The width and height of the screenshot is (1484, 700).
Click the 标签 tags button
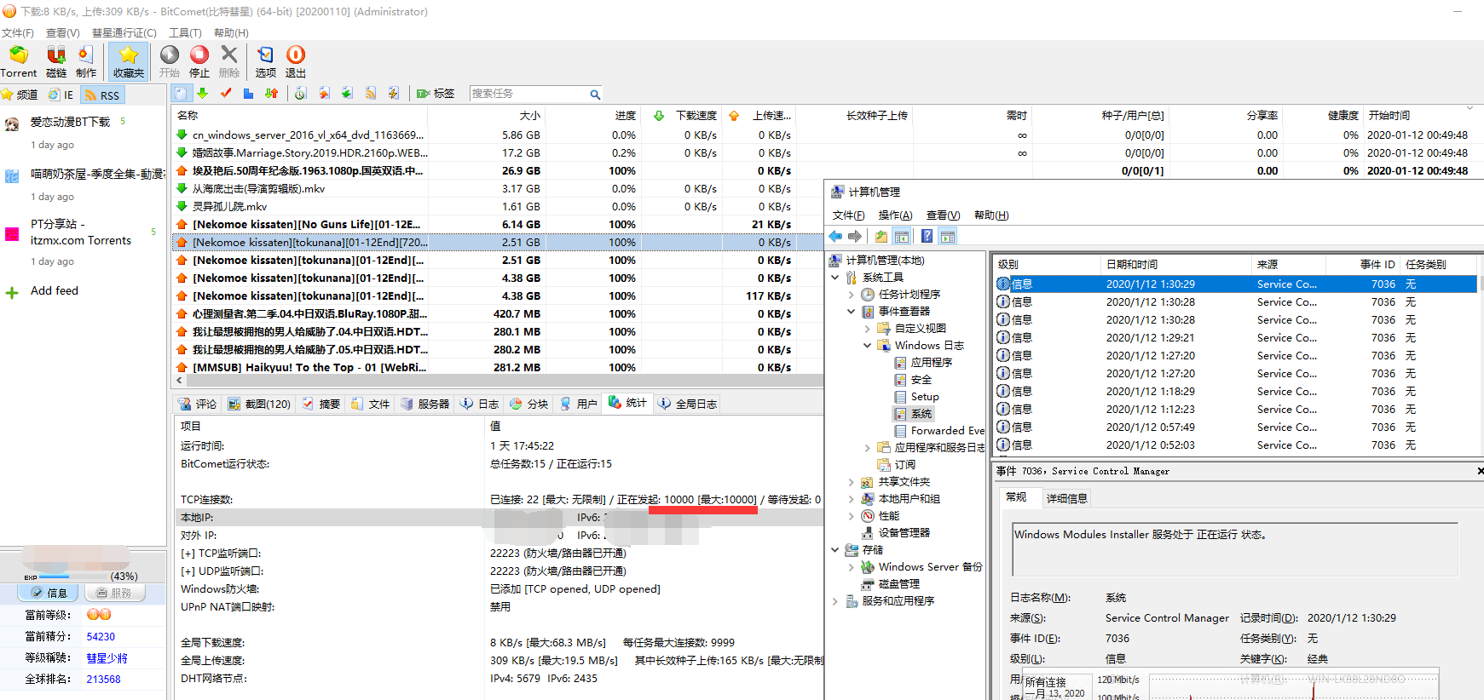point(436,93)
